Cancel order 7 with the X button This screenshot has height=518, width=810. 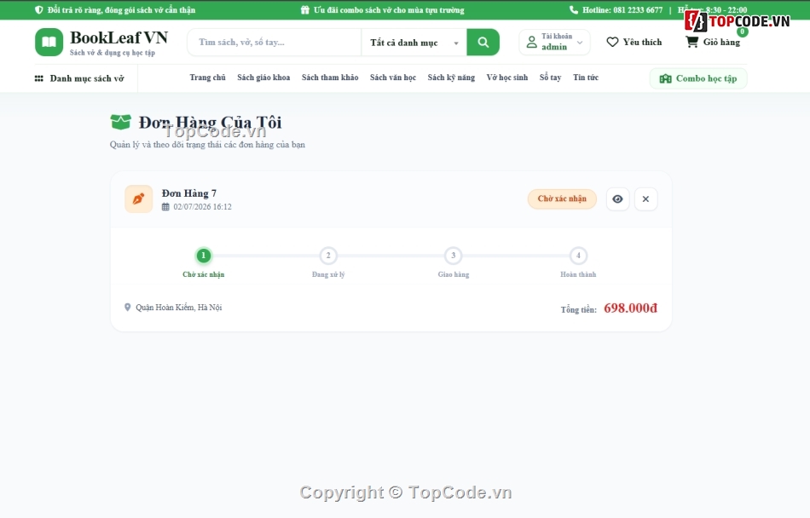645,199
